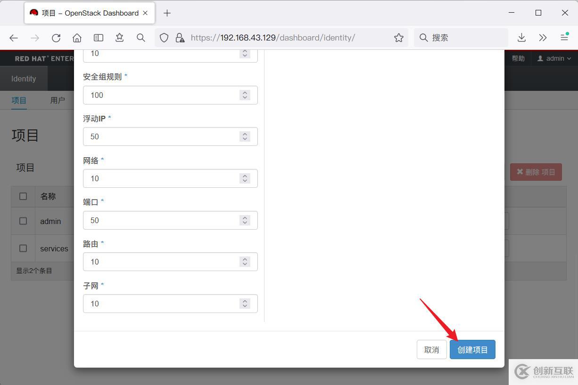Cancel the dialog with 取消
This screenshot has width=578, height=385.
coord(431,350)
